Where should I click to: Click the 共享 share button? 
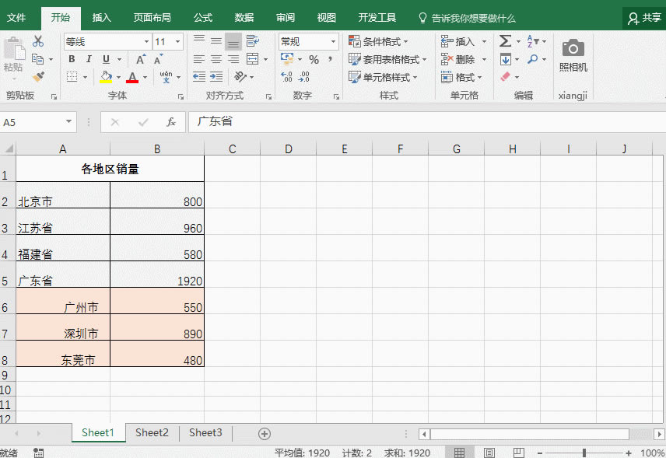click(644, 17)
